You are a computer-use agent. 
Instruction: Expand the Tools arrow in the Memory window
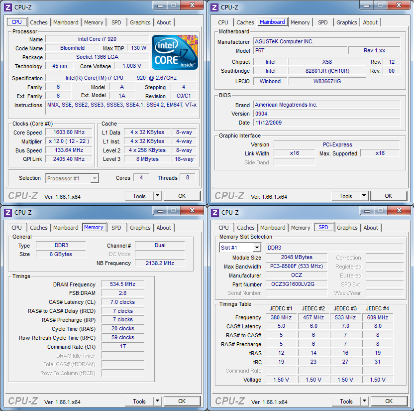(x=157, y=401)
